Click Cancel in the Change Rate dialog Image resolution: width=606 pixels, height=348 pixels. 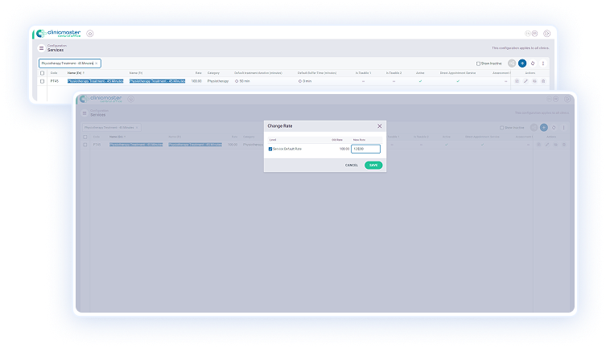[352, 165]
